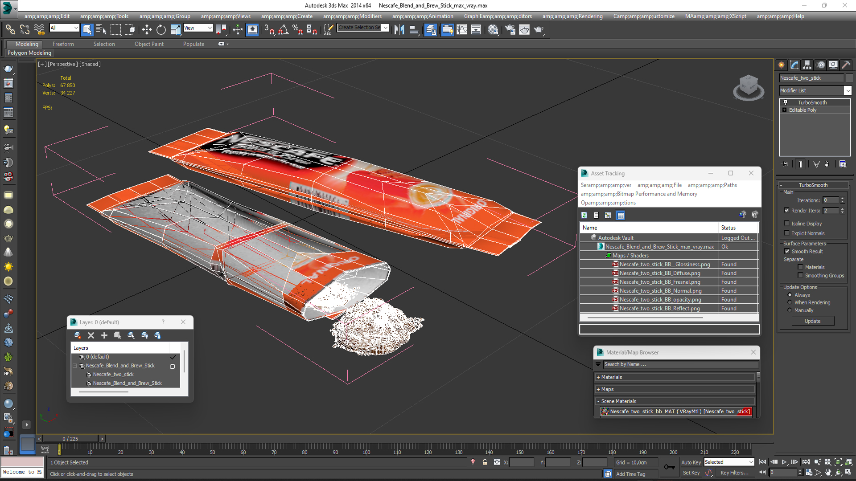Choose the Select and Scale tool
The width and height of the screenshot is (856, 481).
[175, 29]
